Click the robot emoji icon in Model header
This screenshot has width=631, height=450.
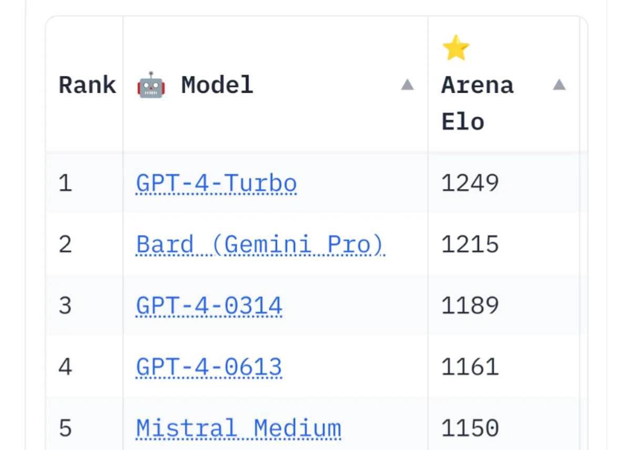point(151,85)
